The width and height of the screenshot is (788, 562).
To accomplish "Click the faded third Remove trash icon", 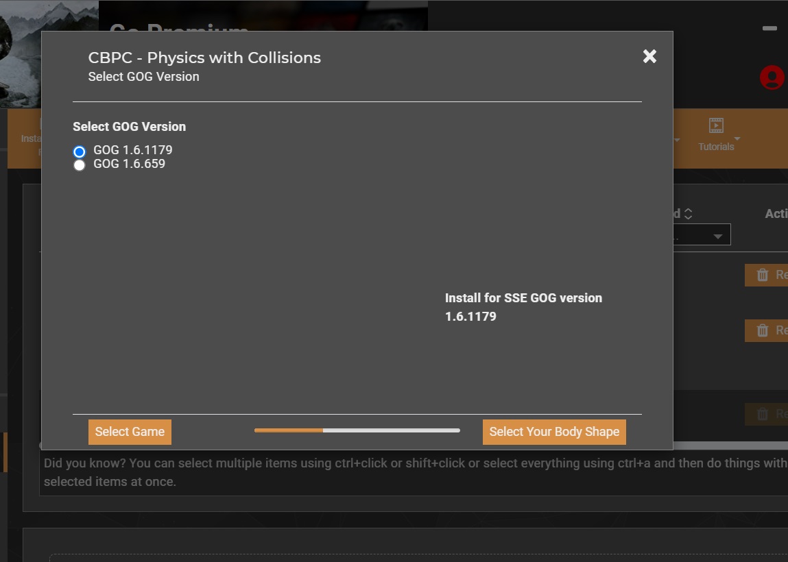I will tap(763, 413).
